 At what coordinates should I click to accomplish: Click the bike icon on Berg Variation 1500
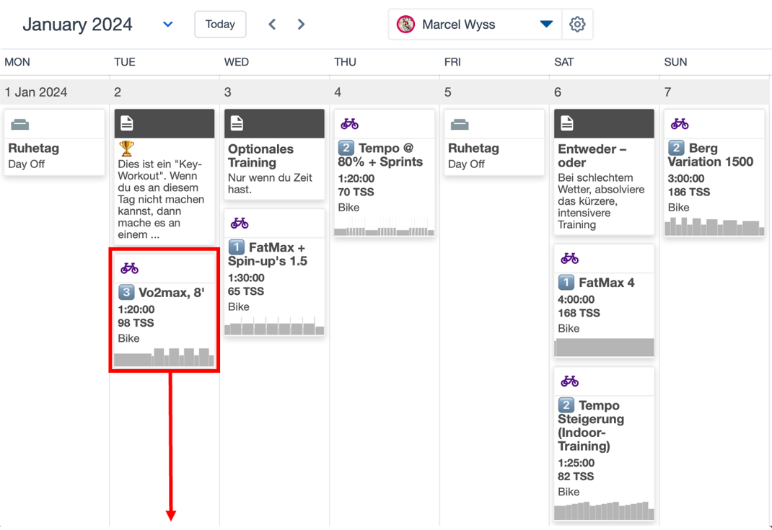(680, 124)
